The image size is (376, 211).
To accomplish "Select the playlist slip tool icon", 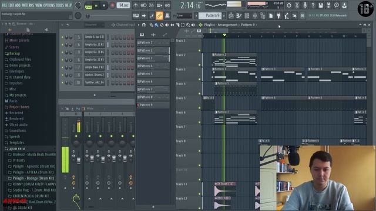I will [x=172, y=25].
